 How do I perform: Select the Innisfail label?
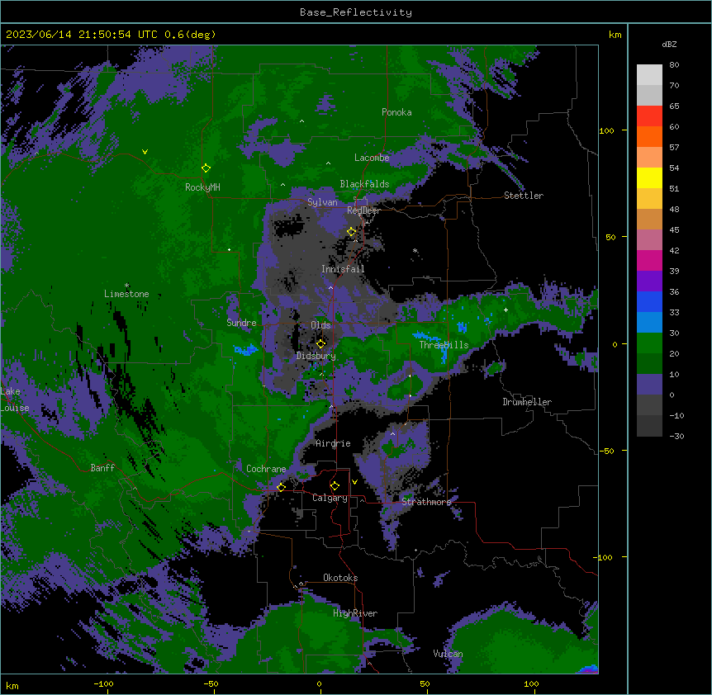(x=343, y=269)
